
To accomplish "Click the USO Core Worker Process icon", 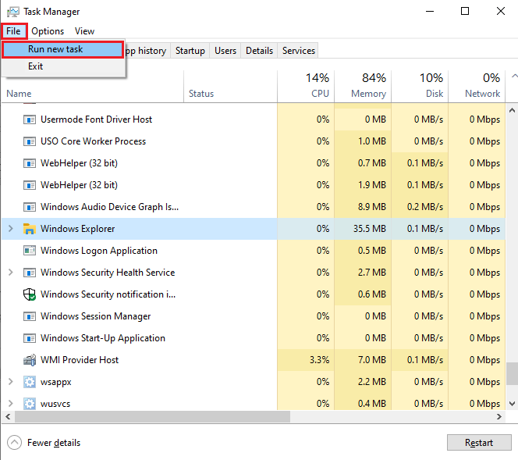I will 30,141.
